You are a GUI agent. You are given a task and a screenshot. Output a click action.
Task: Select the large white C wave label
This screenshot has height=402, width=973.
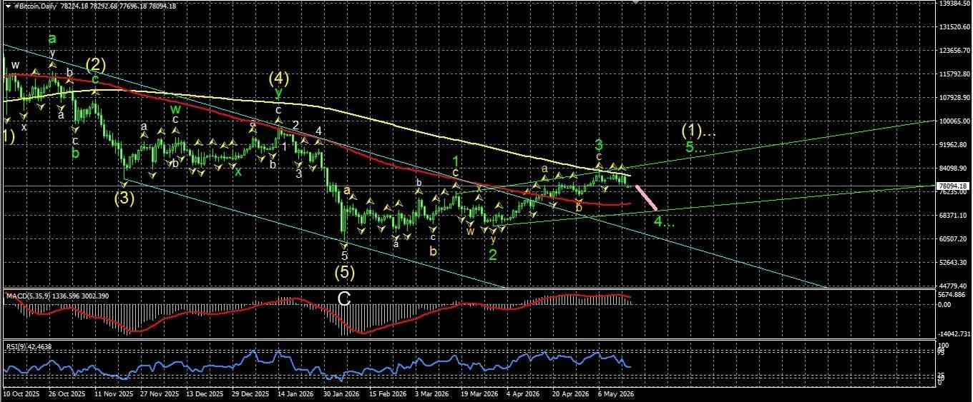click(344, 299)
